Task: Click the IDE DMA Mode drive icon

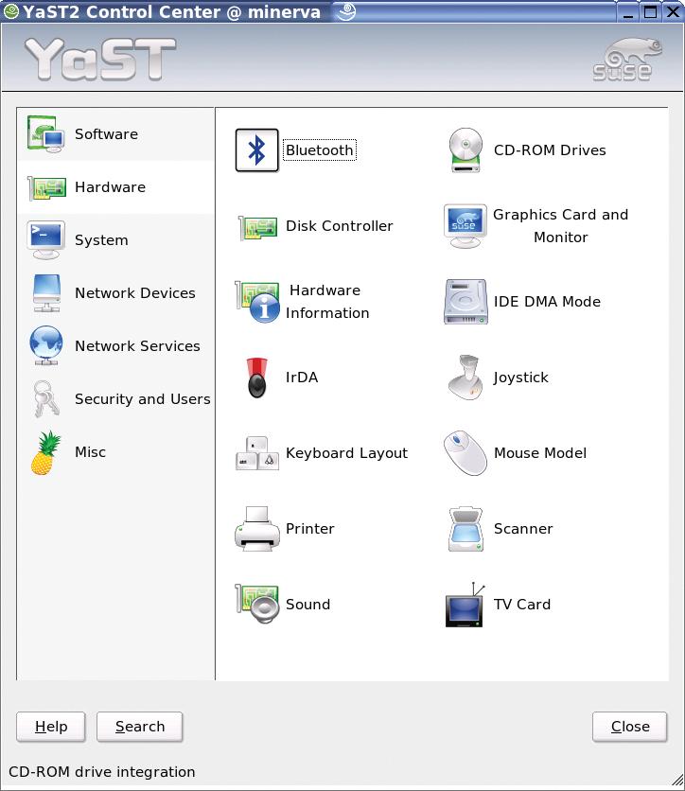Action: click(x=465, y=302)
